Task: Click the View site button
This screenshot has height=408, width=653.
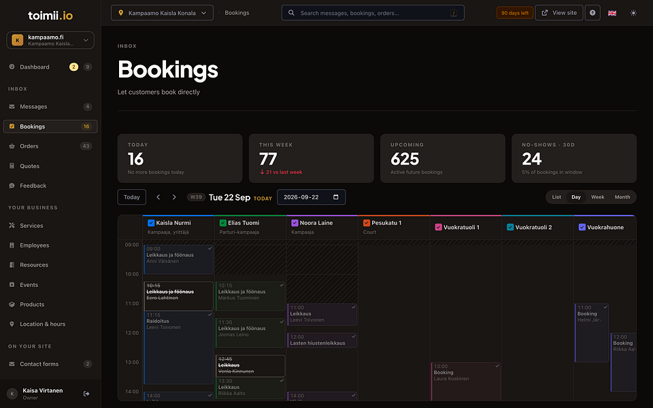Action: [559, 13]
